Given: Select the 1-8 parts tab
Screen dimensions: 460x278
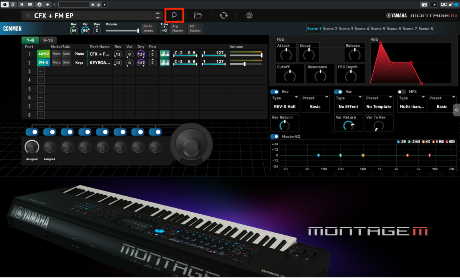Looking at the screenshot, I should tap(30, 40).
